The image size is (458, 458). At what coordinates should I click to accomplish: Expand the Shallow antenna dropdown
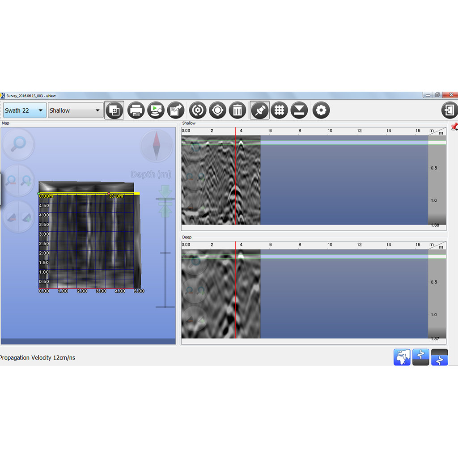[75, 110]
